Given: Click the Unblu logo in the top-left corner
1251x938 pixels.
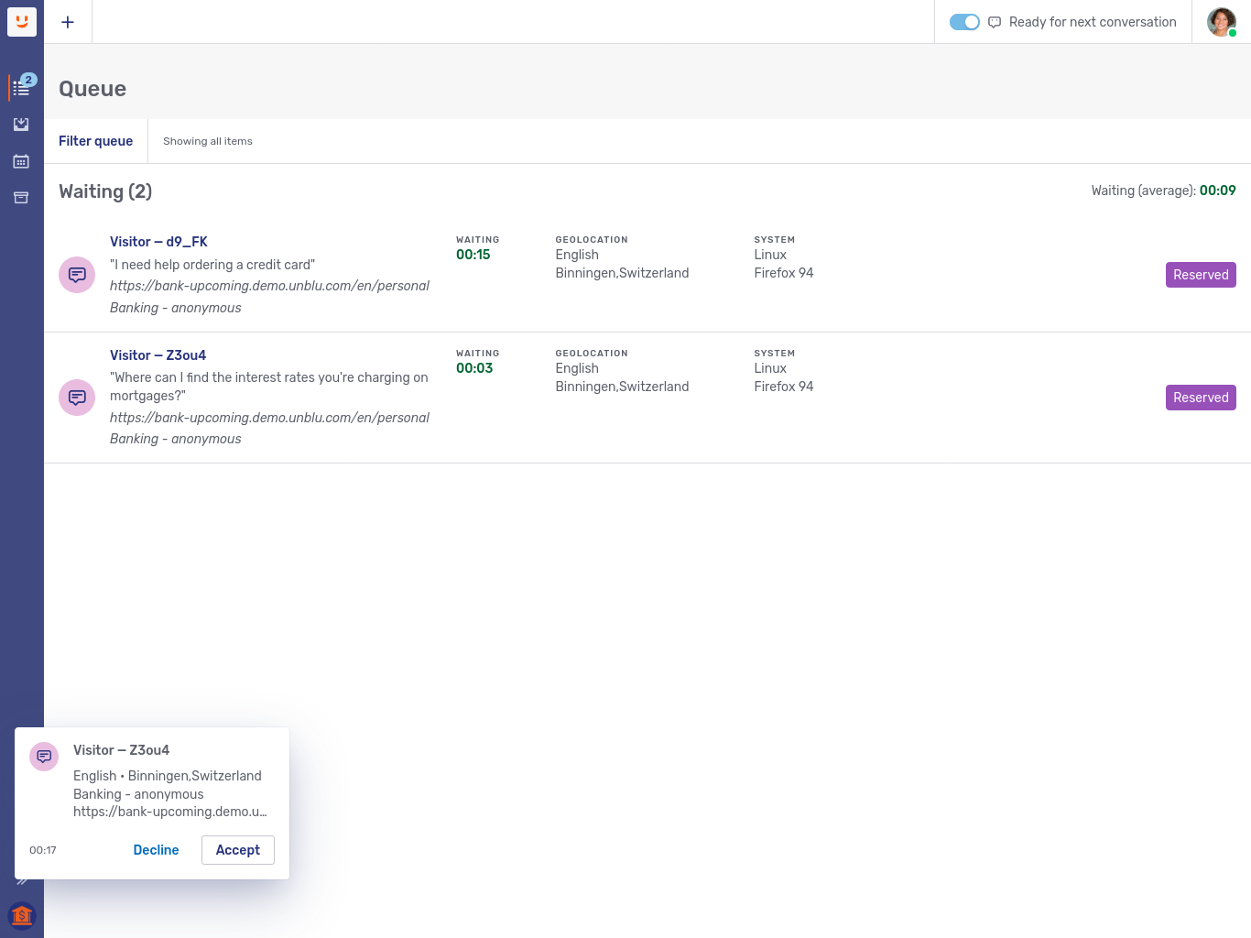Looking at the screenshot, I should pyautogui.click(x=21, y=21).
